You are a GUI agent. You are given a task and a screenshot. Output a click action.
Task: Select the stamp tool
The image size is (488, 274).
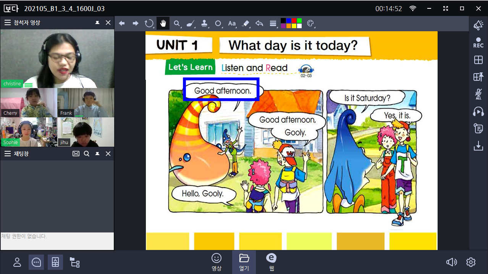(204, 23)
